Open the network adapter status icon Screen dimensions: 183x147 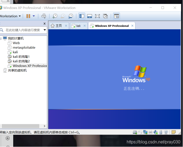pos(145,132)
